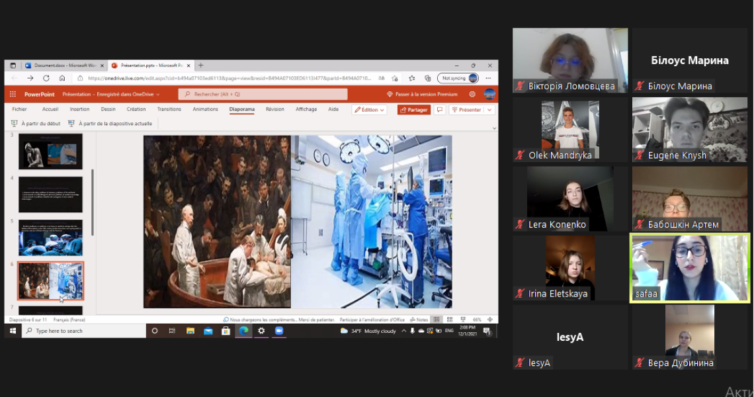The image size is (754, 397).
Task: Open the Création ribbon tab
Action: click(136, 109)
